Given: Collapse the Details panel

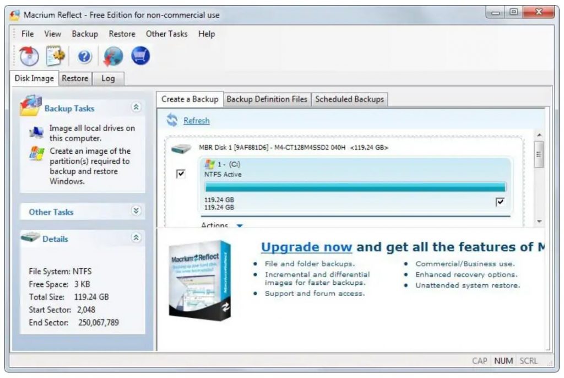Looking at the screenshot, I should (x=136, y=238).
